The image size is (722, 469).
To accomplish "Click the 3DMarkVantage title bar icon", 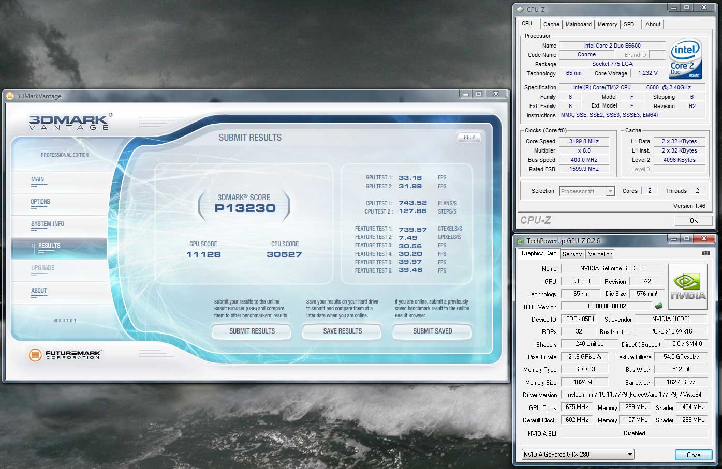I will tap(10, 96).
